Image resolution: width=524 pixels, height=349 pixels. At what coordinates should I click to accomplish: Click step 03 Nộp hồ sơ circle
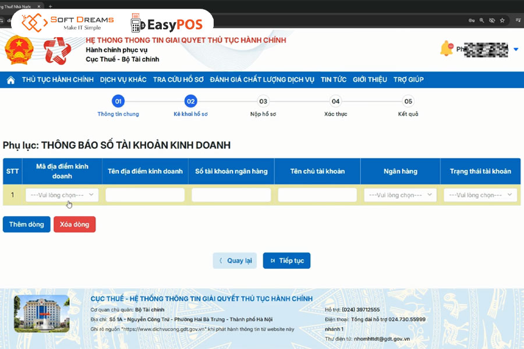(263, 101)
